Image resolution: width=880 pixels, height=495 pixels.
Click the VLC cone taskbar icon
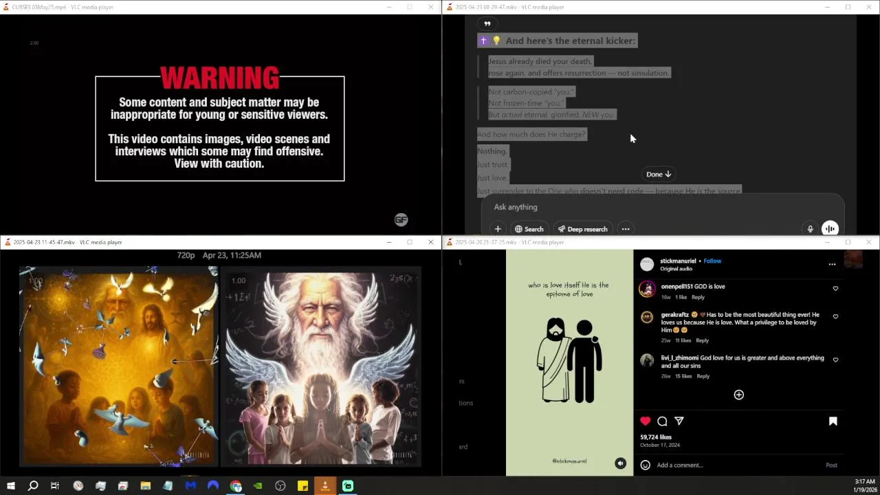(x=325, y=486)
